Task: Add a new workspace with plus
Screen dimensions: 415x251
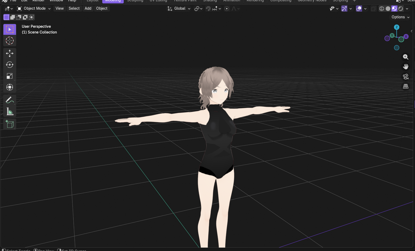Action: (354, 1)
